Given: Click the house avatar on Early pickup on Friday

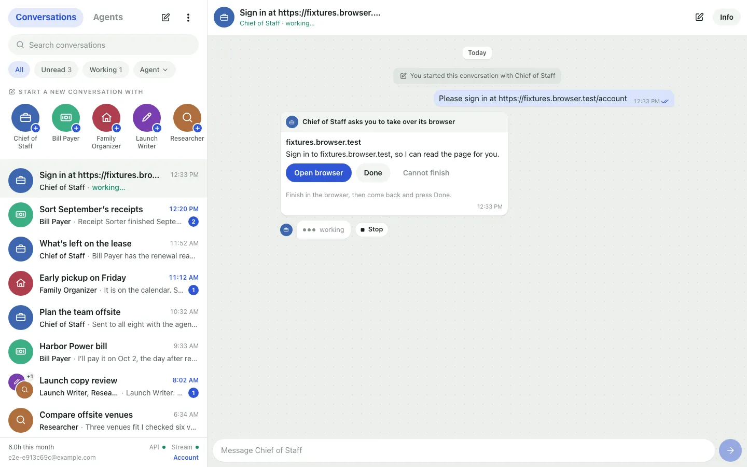Looking at the screenshot, I should (21, 283).
